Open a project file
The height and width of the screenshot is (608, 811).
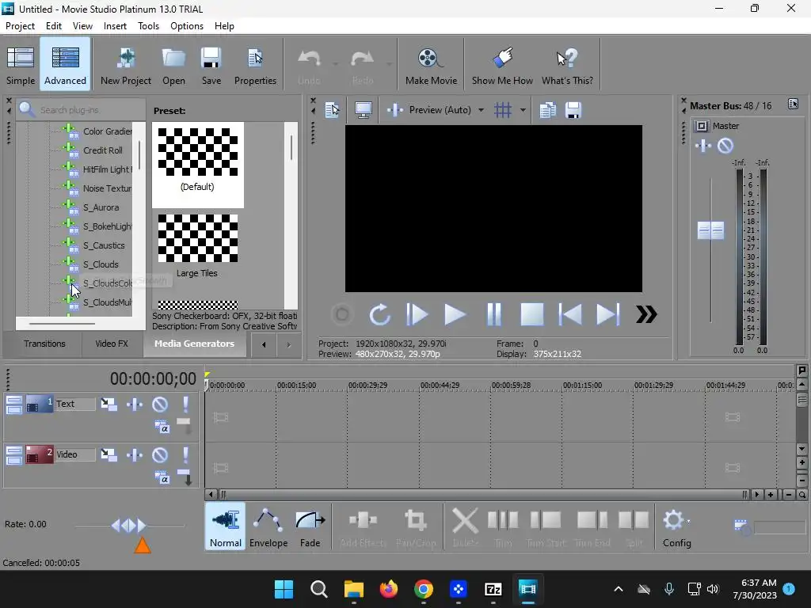pos(173,65)
